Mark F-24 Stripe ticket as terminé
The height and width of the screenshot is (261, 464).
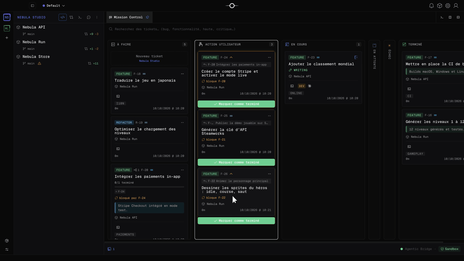pyautogui.click(x=236, y=104)
